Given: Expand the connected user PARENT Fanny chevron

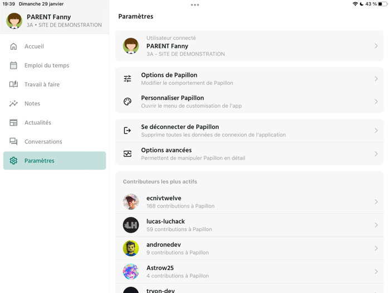Looking at the screenshot, I should (376, 46).
